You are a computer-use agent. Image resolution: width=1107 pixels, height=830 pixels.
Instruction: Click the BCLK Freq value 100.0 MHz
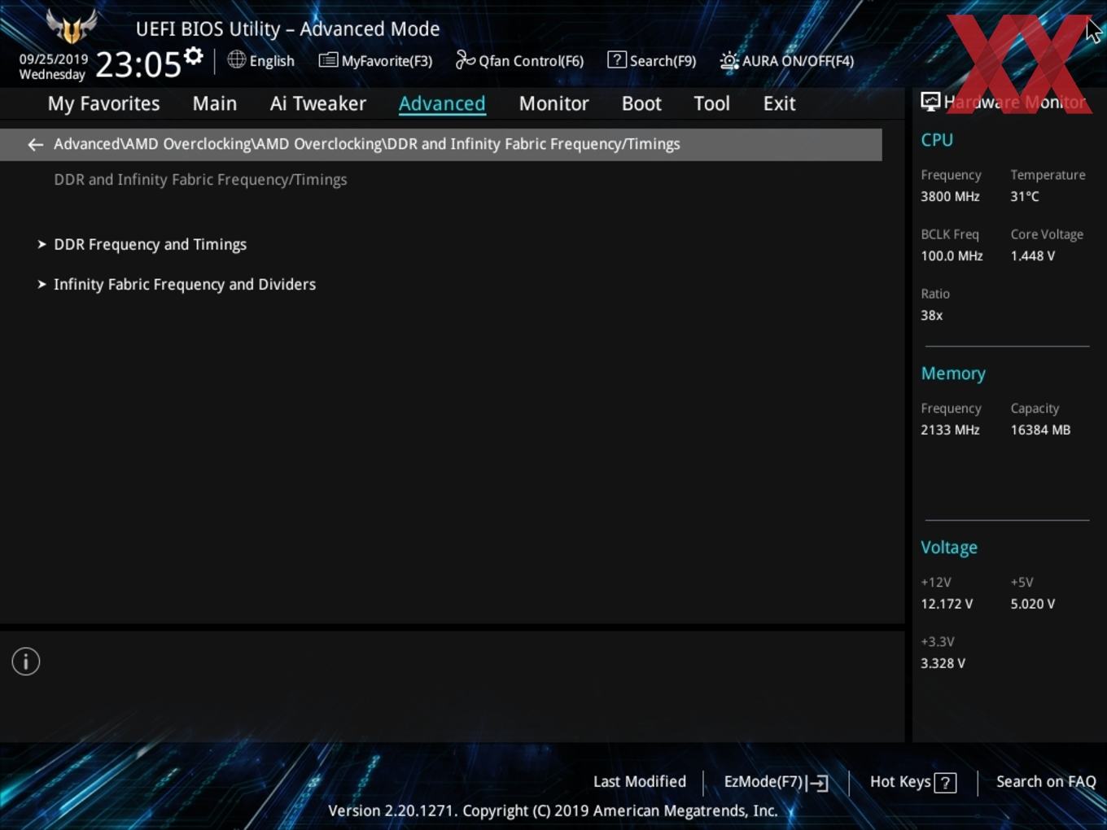click(x=952, y=256)
